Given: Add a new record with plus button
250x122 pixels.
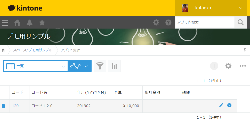Looking at the screenshot, I should (x=214, y=66).
